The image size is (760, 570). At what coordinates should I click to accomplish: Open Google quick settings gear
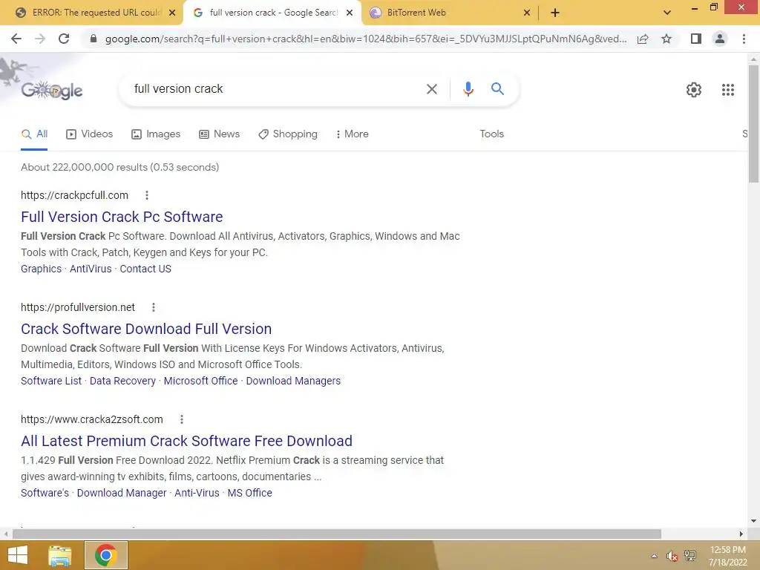(x=694, y=90)
